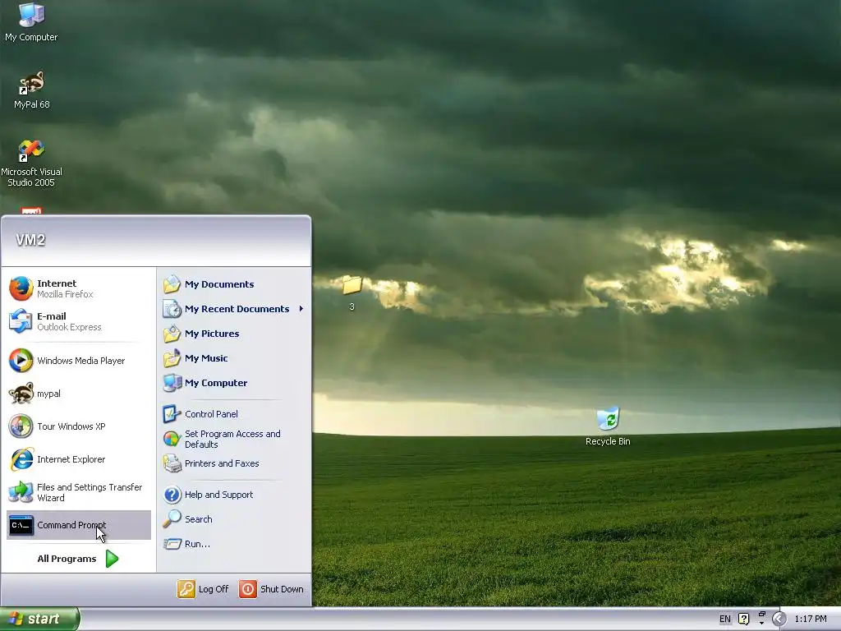Open the Recycle Bin on desktop
Viewport: 841px width, 631px height.
[x=608, y=426]
